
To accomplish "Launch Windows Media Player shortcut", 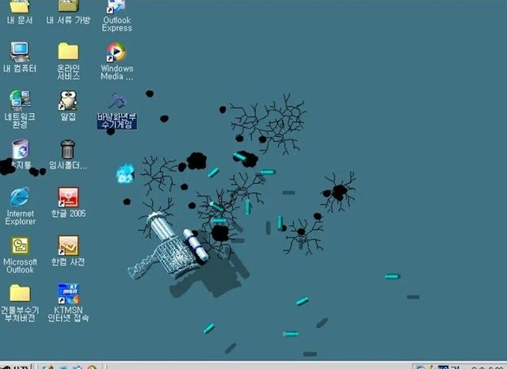I will point(116,53).
